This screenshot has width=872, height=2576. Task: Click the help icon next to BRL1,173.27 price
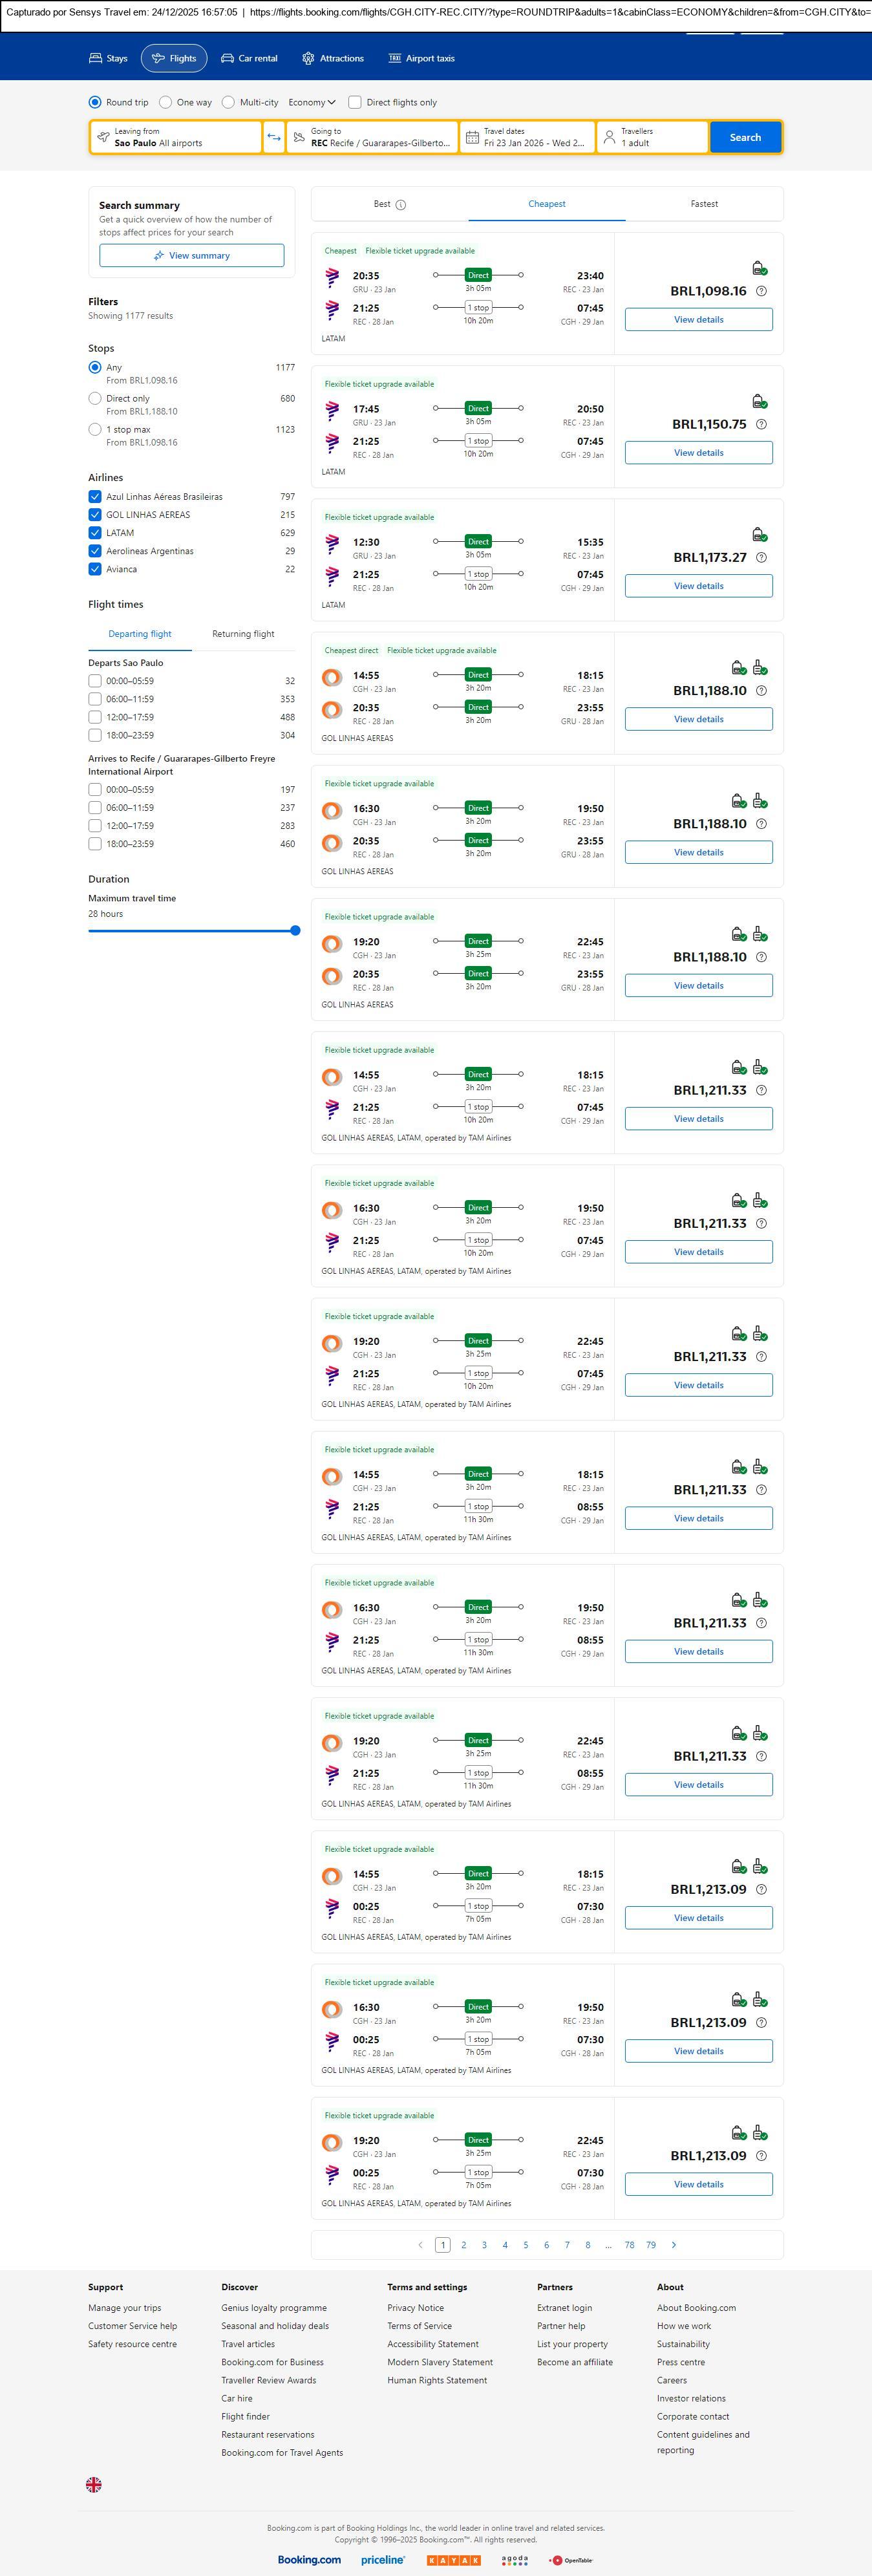point(762,558)
